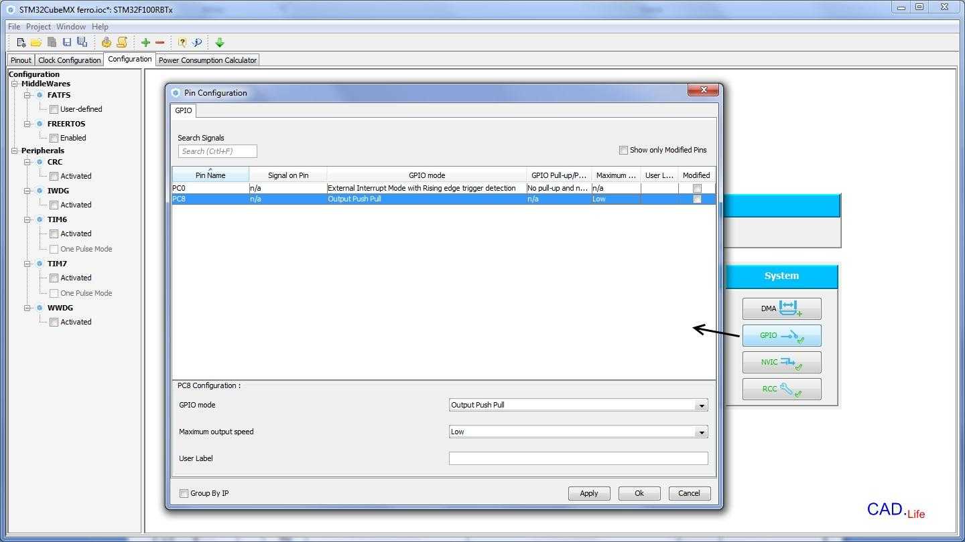Switch to the Clock Configuration tab

tap(70, 60)
